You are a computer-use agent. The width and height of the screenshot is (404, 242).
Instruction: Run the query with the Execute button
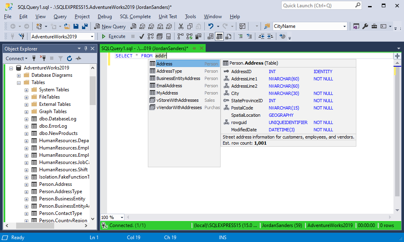(x=114, y=36)
